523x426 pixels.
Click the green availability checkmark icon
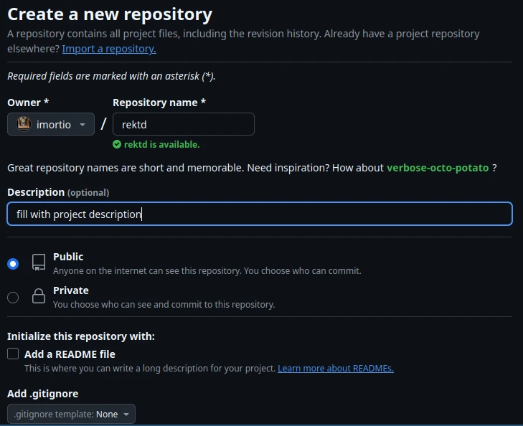pyautogui.click(x=117, y=144)
